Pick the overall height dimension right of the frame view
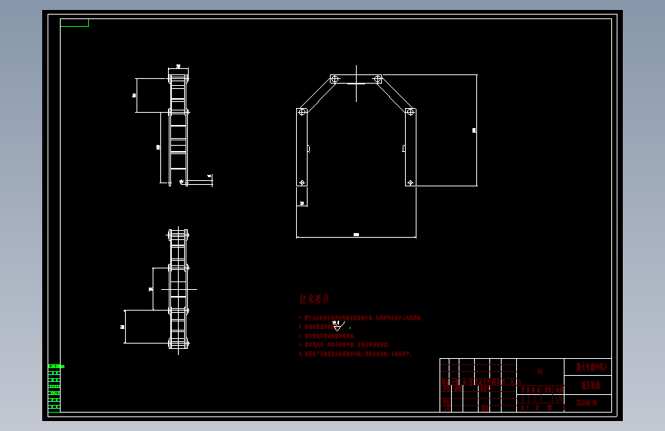 [x=474, y=130]
